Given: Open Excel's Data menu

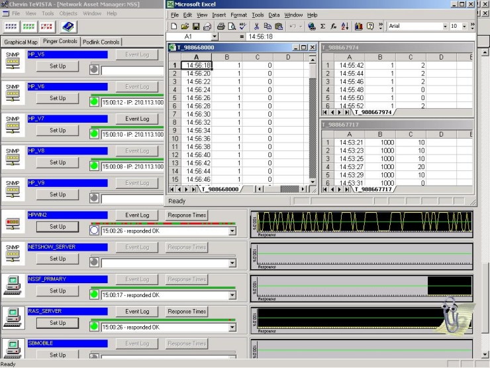Looking at the screenshot, I should (x=273, y=15).
